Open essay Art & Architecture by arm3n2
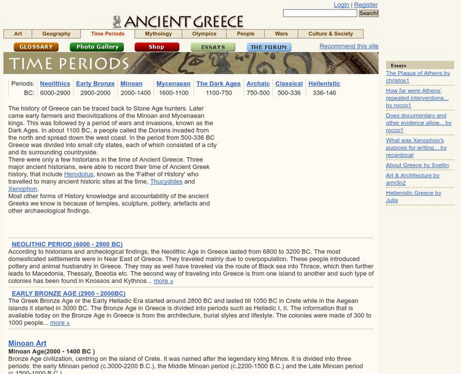 (x=413, y=179)
